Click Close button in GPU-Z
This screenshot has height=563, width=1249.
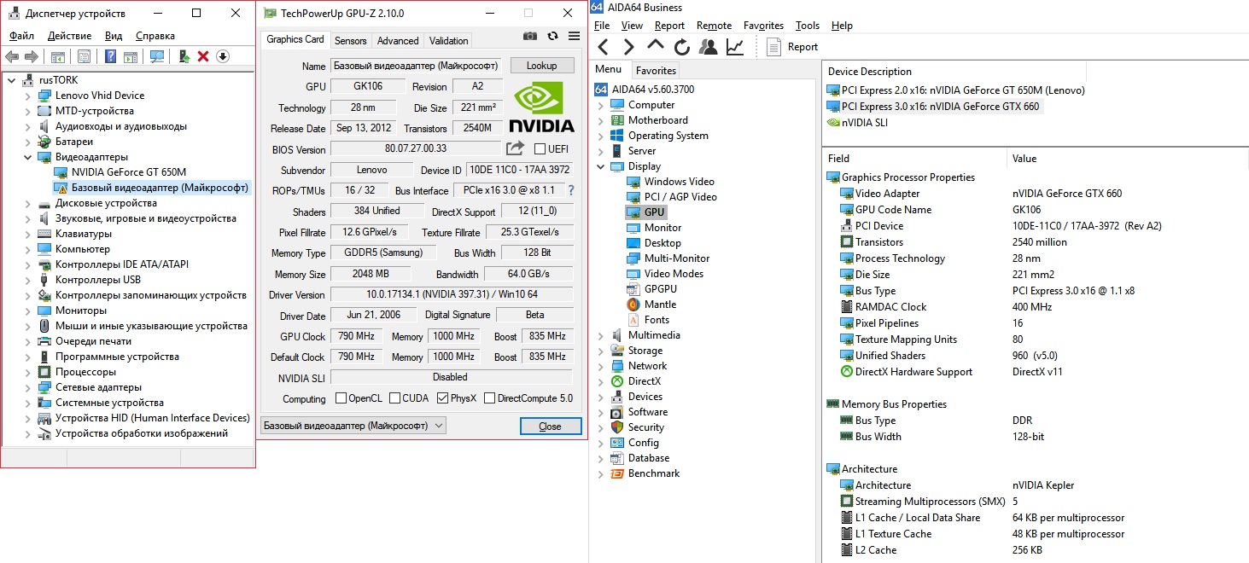551,427
